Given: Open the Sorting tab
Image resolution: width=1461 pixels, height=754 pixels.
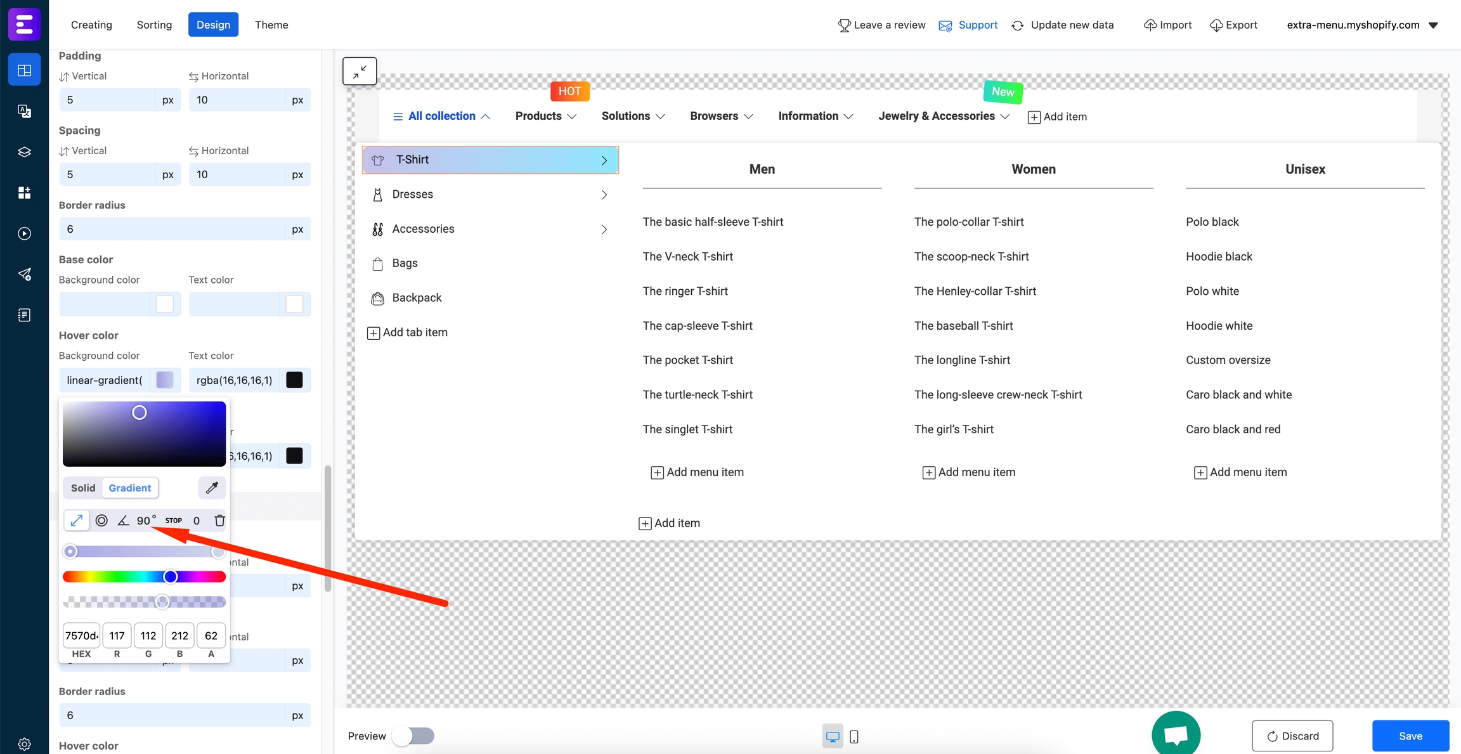Looking at the screenshot, I should (x=154, y=25).
